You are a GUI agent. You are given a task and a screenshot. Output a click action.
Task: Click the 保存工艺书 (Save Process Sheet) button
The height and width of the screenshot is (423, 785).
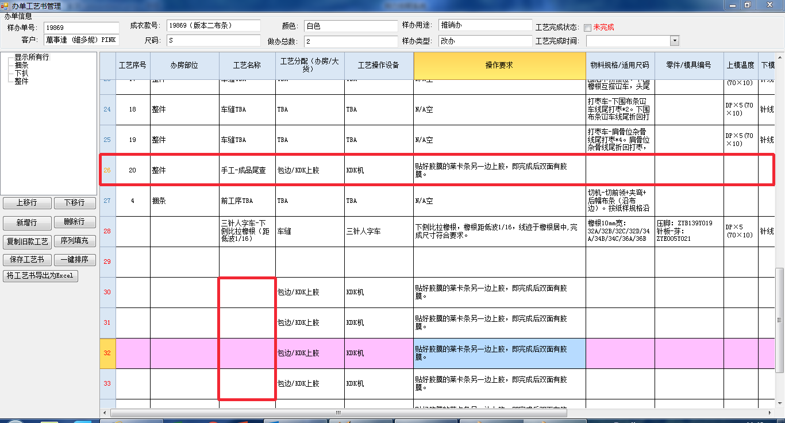[x=26, y=259]
